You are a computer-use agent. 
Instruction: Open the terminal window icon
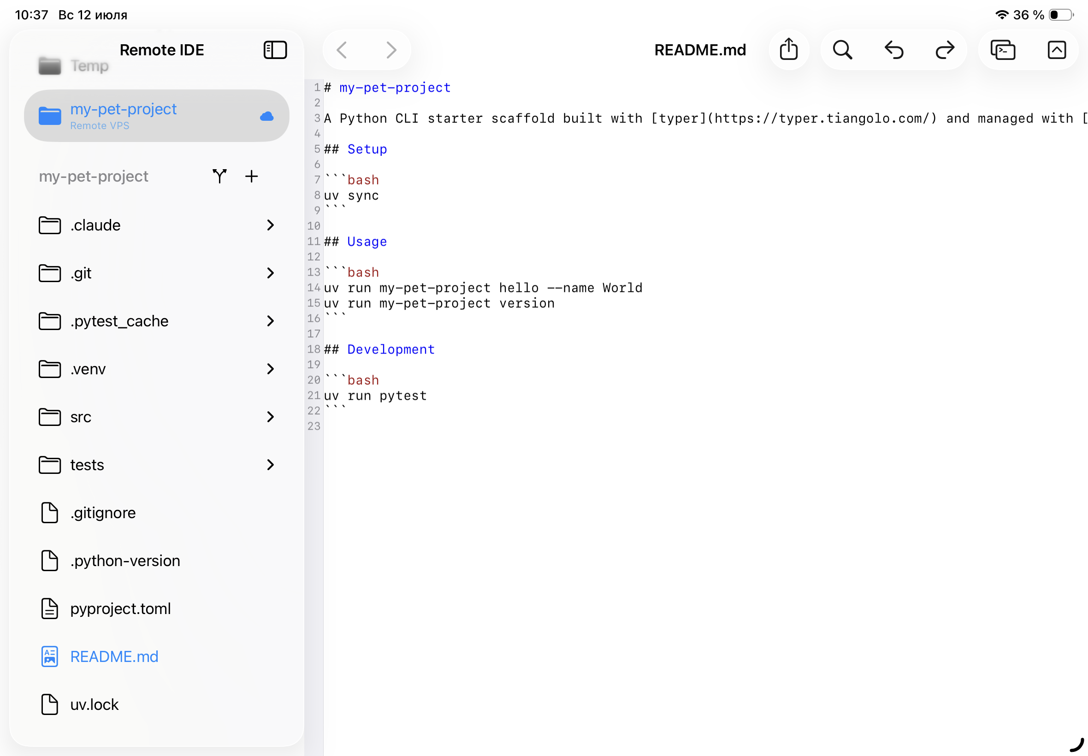click(1003, 50)
